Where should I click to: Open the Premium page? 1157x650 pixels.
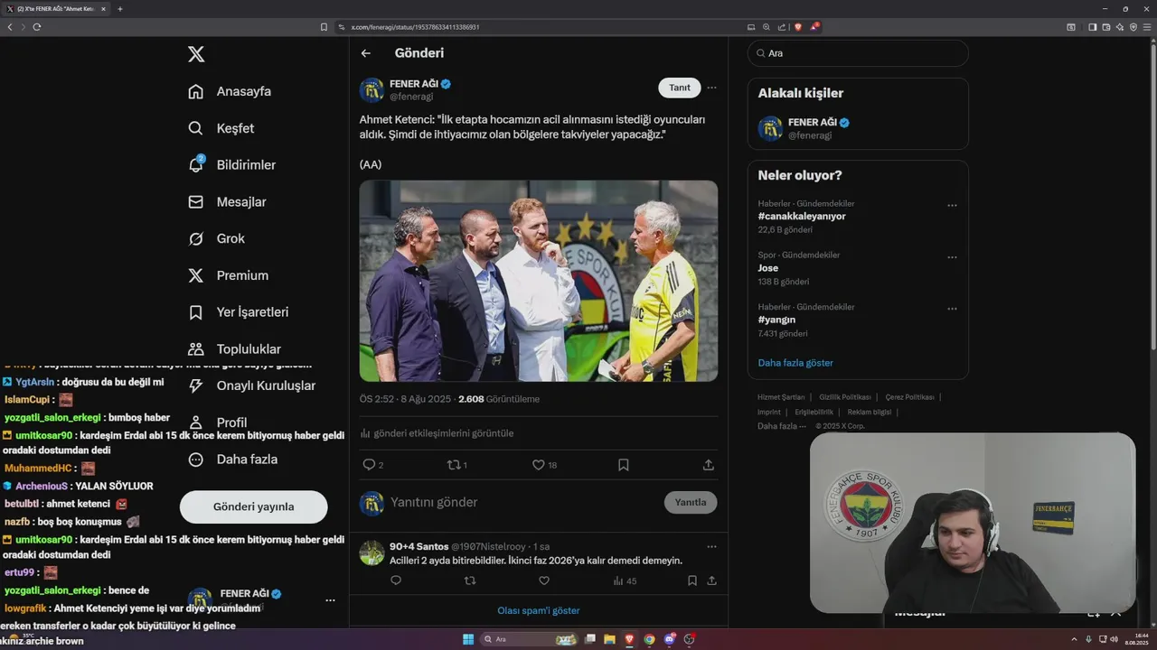[228, 275]
